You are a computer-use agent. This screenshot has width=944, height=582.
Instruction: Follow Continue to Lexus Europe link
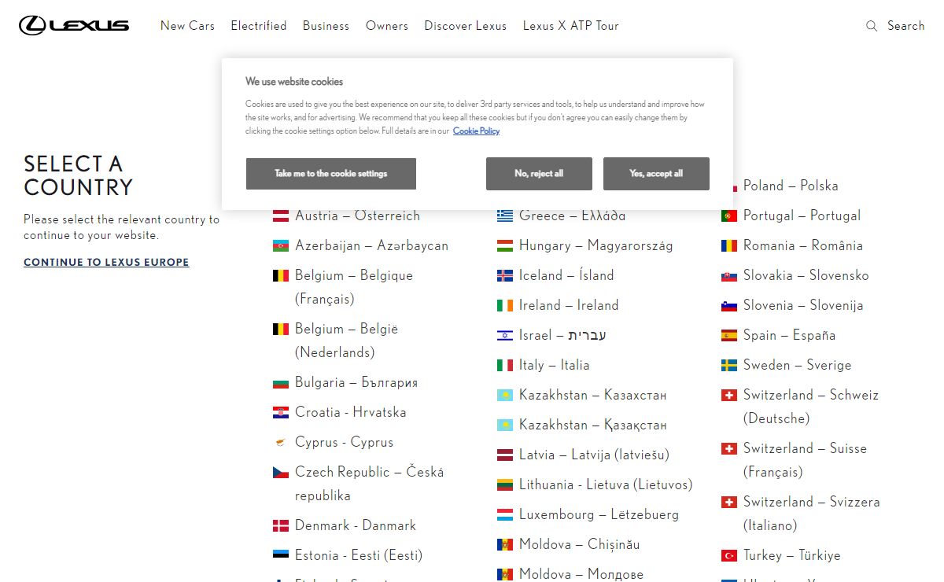[x=106, y=262]
